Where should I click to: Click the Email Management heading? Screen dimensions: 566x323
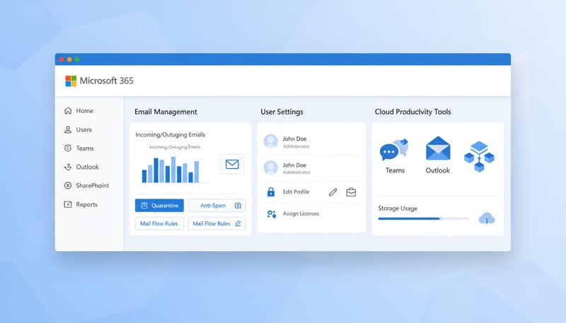tap(166, 112)
